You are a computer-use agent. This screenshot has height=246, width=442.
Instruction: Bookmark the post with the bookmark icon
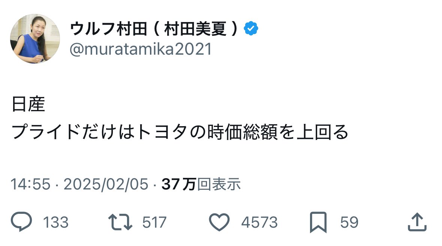coord(319,222)
